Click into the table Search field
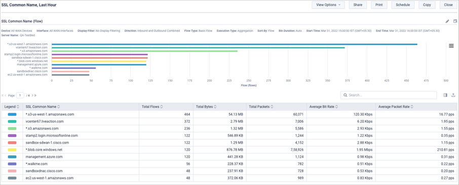The image size is (459, 185). [389, 95]
